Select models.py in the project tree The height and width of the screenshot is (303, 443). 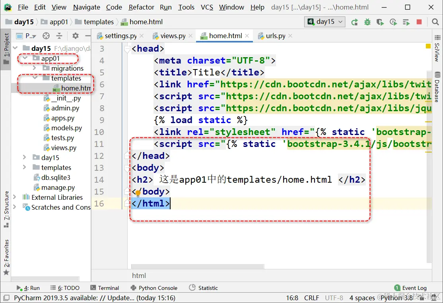point(63,128)
